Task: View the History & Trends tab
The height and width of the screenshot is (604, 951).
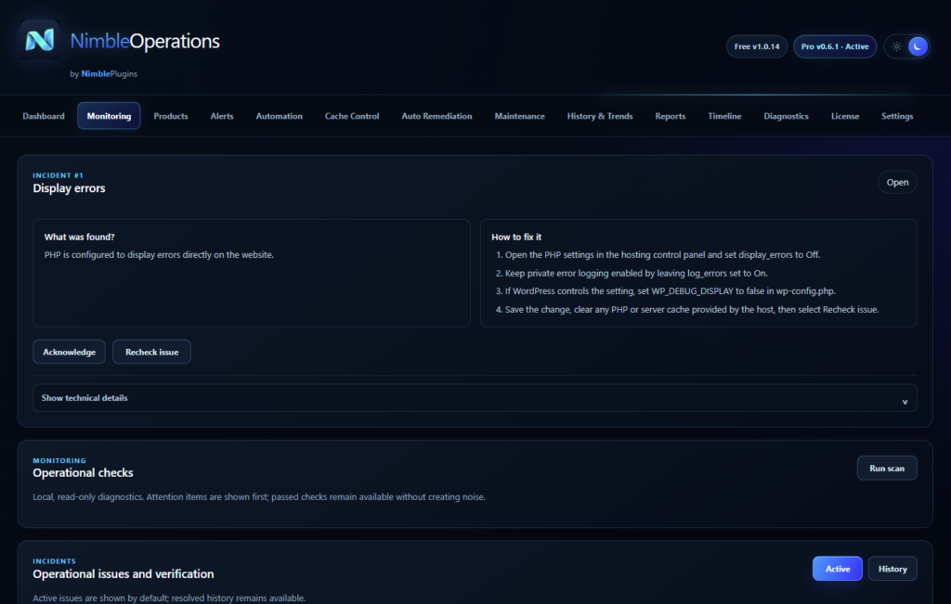Action: point(600,116)
